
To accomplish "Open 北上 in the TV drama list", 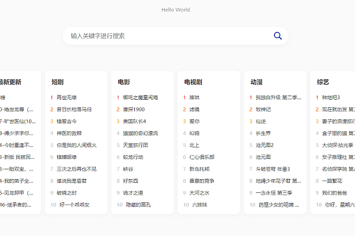I will tap(195, 145).
